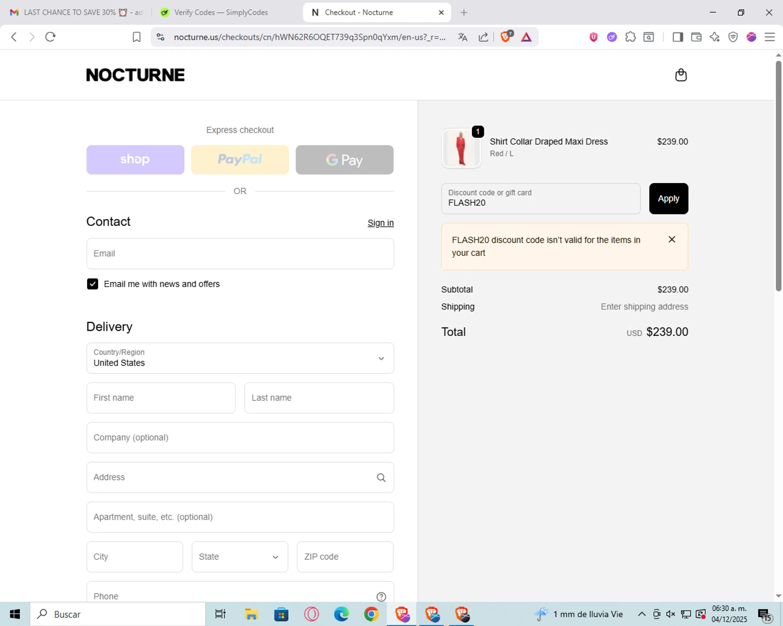Open a new browser tab

point(464,13)
